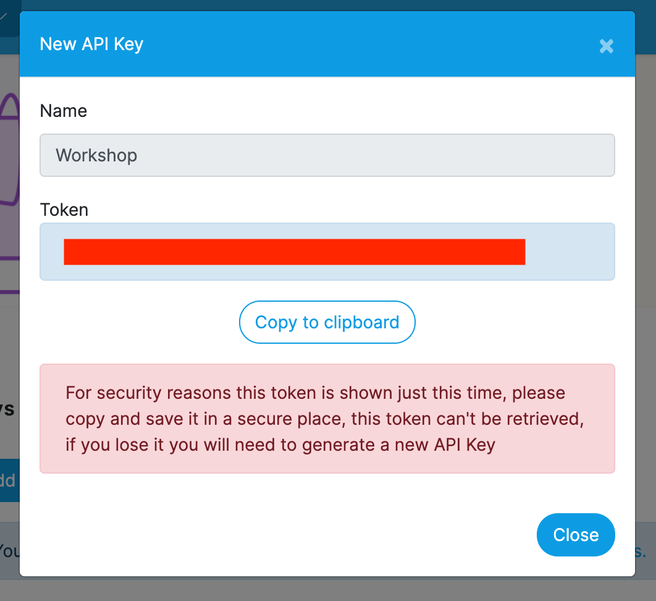The width and height of the screenshot is (656, 601).
Task: Click empty space right of red token bar
Action: (x=569, y=252)
